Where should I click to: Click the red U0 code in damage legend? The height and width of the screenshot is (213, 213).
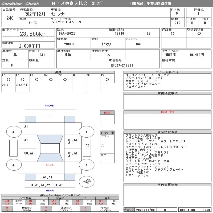tap(7, 201)
